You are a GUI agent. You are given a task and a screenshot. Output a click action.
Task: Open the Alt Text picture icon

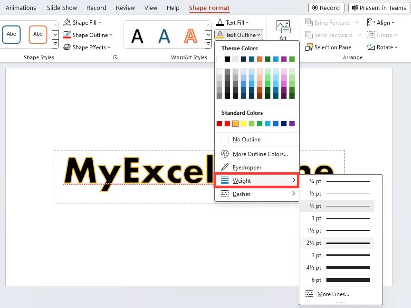(283, 27)
